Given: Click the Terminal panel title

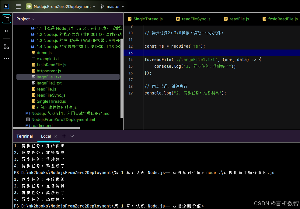Looking at the screenshot, I should (25, 136).
